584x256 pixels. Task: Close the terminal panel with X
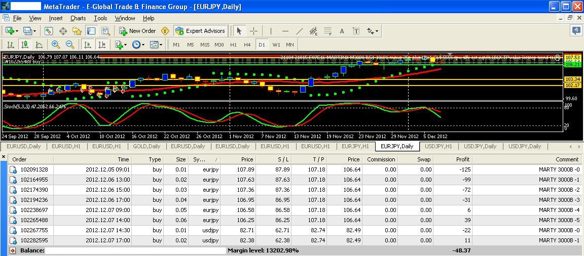pos(4,157)
